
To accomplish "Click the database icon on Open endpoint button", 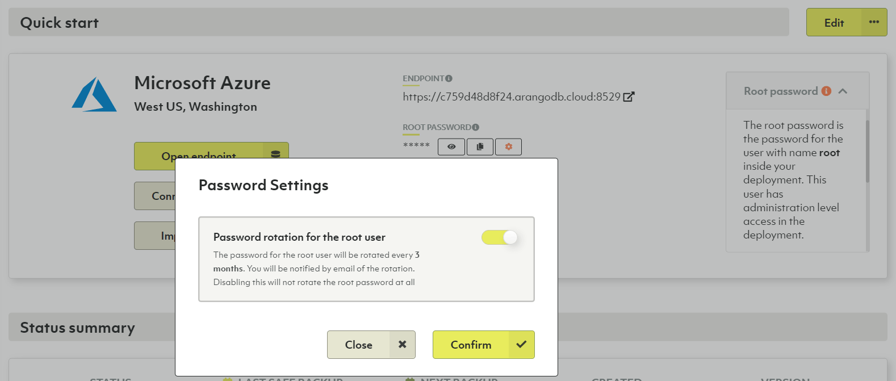I will (x=275, y=154).
